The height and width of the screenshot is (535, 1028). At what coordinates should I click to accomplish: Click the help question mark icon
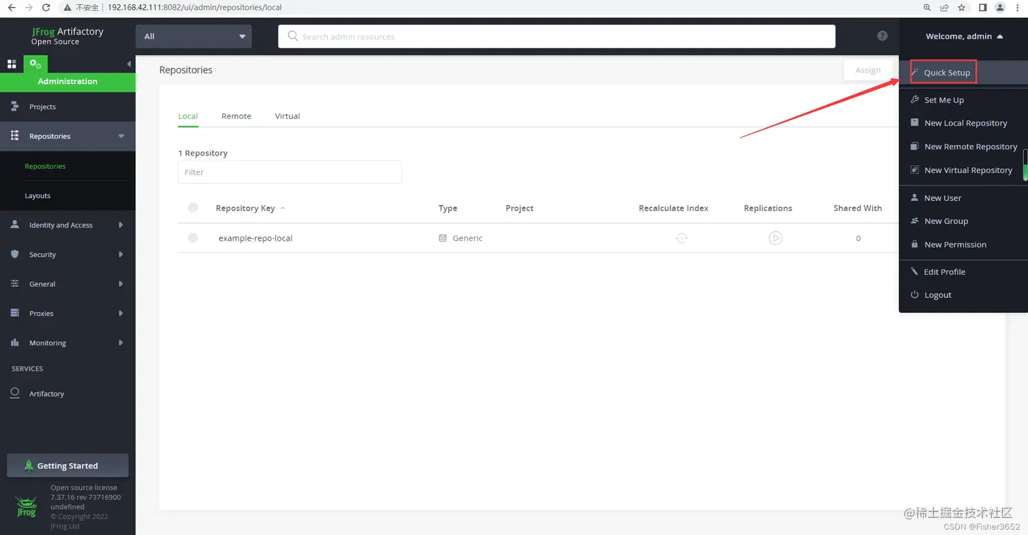[883, 36]
